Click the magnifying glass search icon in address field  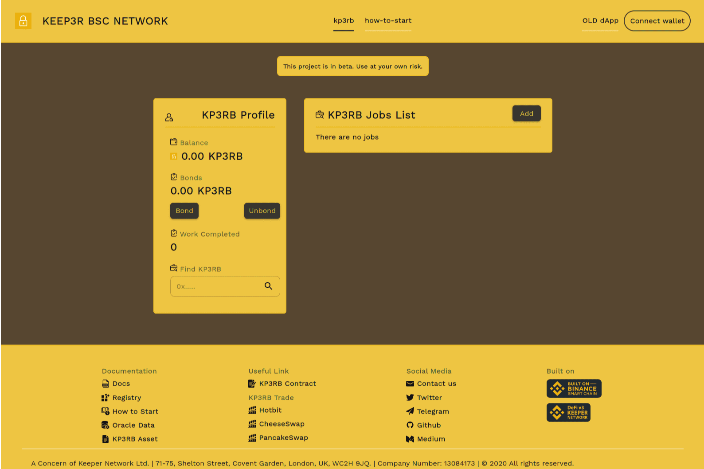pos(268,286)
